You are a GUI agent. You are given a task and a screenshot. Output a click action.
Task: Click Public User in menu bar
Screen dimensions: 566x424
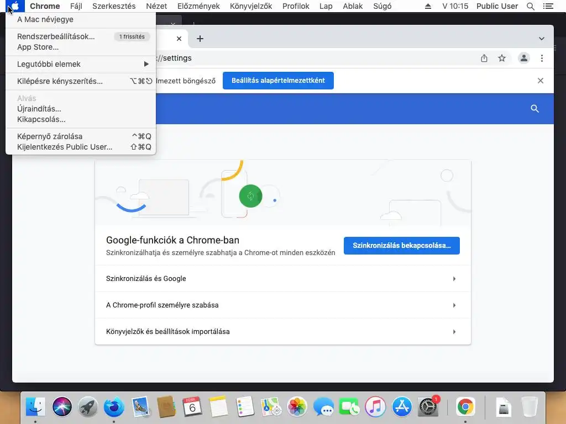click(497, 6)
